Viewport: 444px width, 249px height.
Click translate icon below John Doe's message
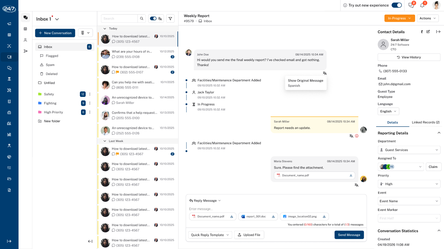point(325,73)
